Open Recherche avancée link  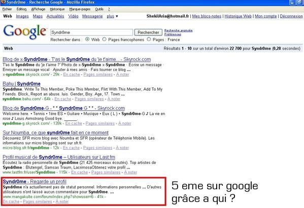[178, 30]
